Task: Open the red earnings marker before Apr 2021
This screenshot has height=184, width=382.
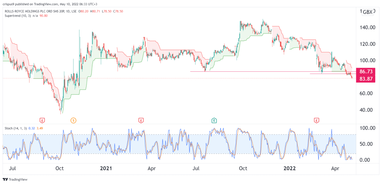Action: click(141, 120)
